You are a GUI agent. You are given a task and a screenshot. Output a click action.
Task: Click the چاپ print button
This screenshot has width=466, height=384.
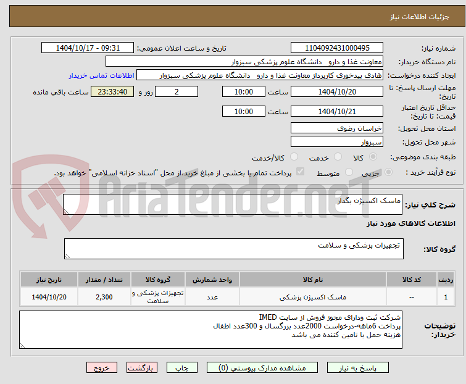point(182,368)
